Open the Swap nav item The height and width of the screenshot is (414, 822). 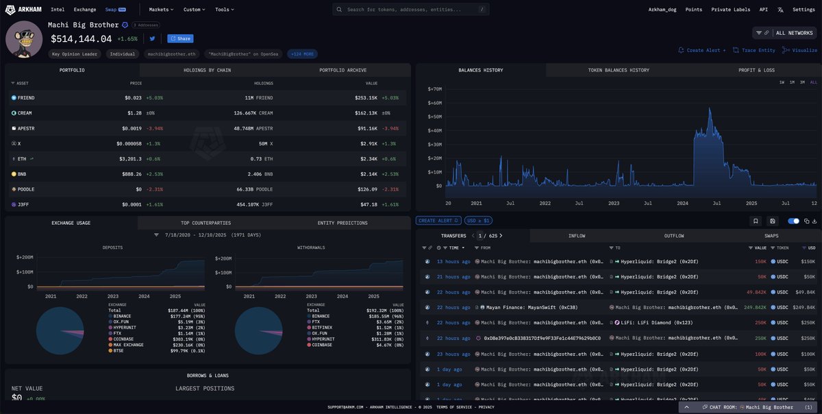(116, 10)
